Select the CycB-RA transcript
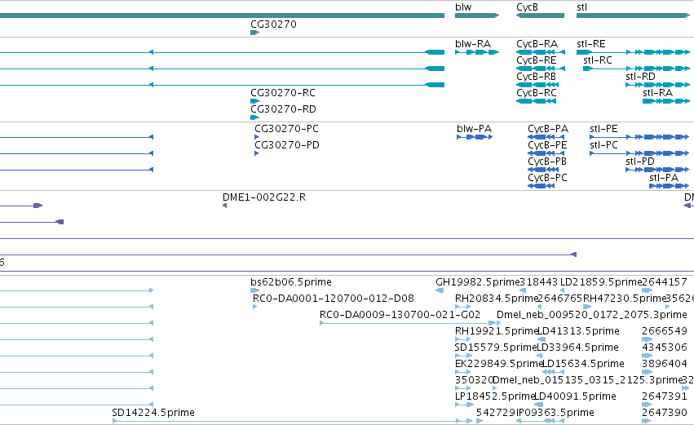This screenshot has width=694, height=425. pos(541,52)
